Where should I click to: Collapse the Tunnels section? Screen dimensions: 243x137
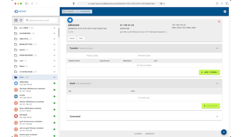click(x=217, y=48)
